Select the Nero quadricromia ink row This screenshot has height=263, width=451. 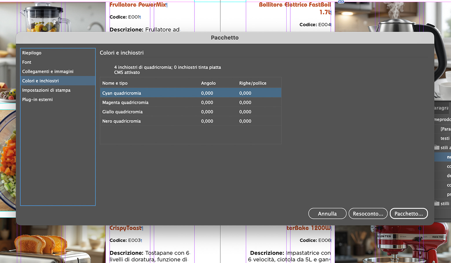coord(190,121)
